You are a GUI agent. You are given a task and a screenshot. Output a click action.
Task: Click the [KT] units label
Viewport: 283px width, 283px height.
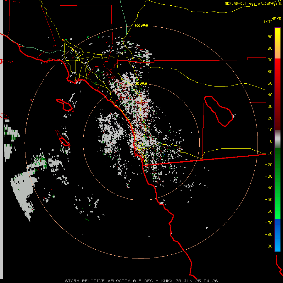click(x=269, y=22)
